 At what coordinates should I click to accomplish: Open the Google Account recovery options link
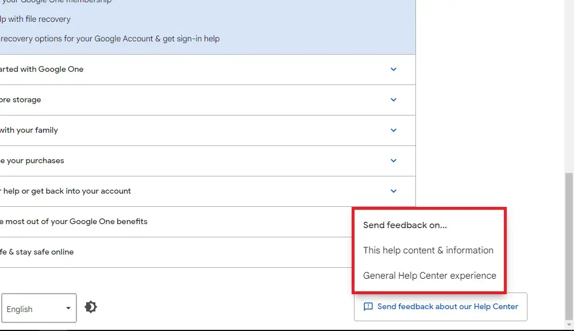[x=110, y=39]
